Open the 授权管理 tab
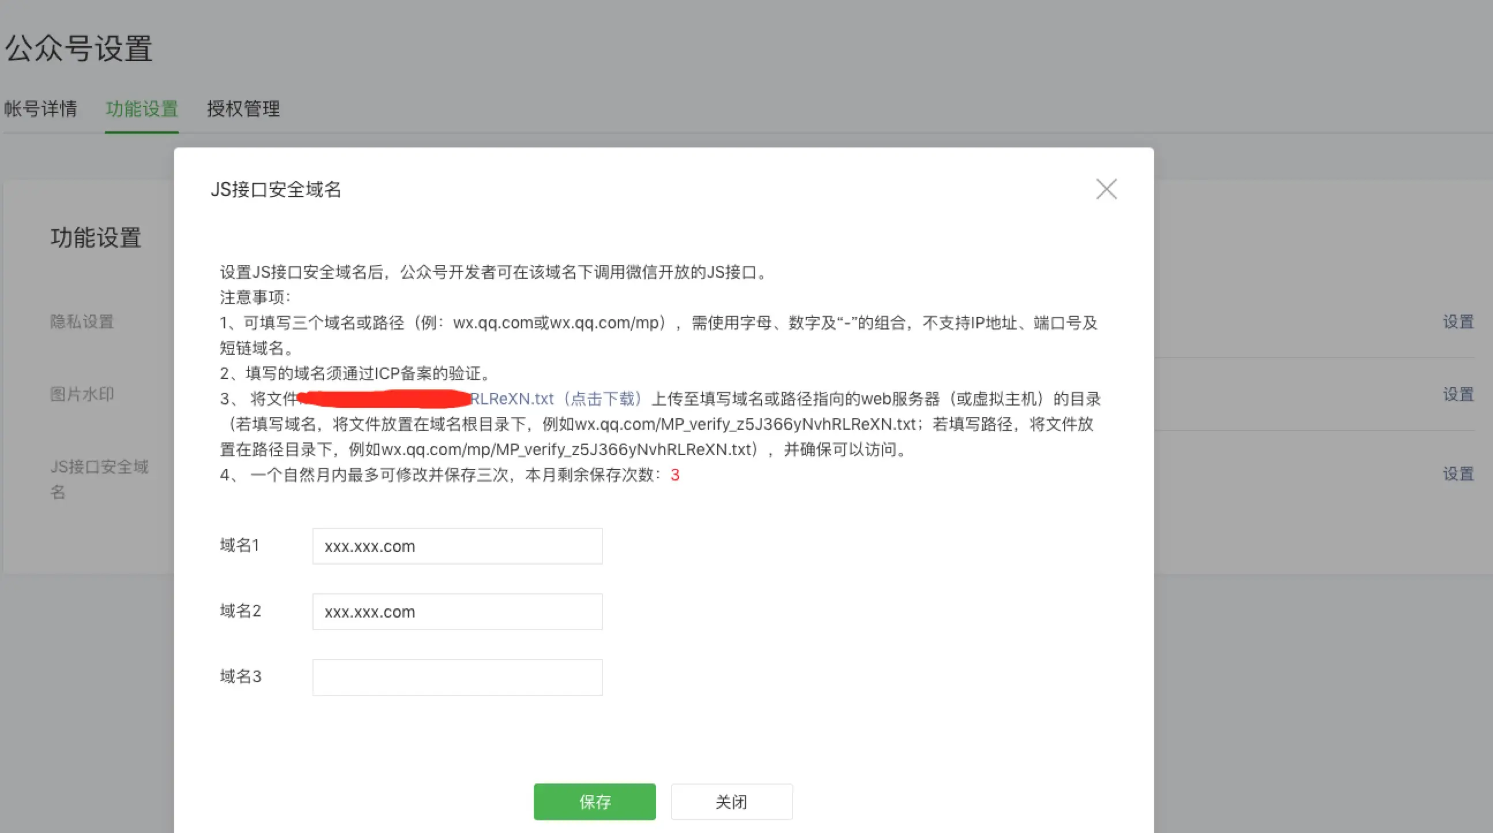The width and height of the screenshot is (1493, 833). 243,108
